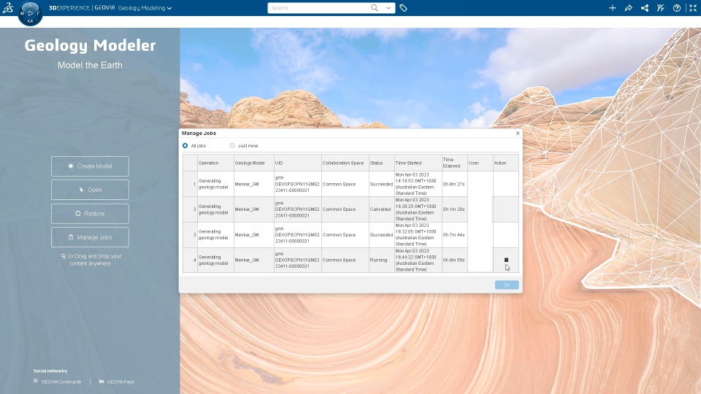Click the 14:19:53 time started cell
The height and width of the screenshot is (394, 701).
[x=418, y=184]
